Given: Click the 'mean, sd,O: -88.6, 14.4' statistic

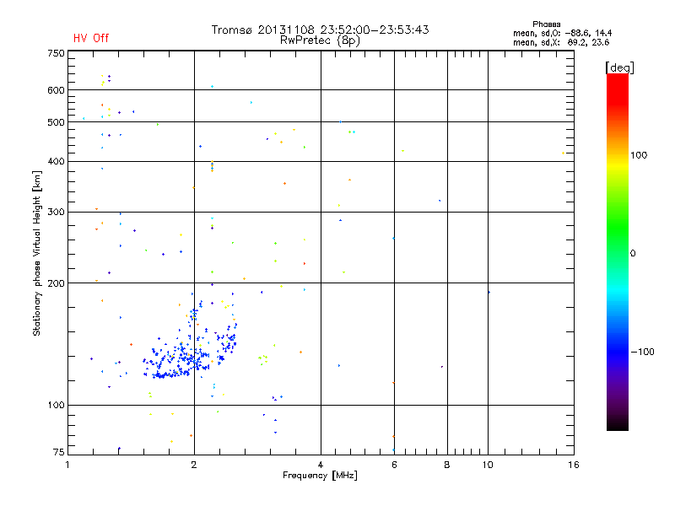Looking at the screenshot, I should (562, 33).
